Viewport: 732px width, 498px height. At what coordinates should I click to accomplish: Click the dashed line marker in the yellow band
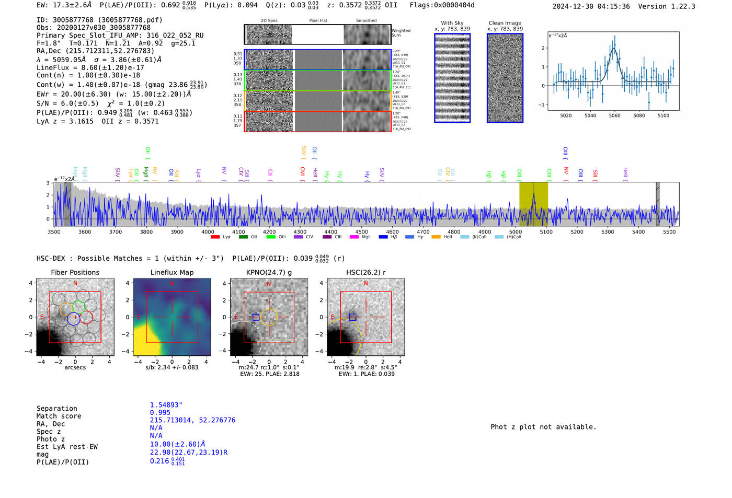534,204
